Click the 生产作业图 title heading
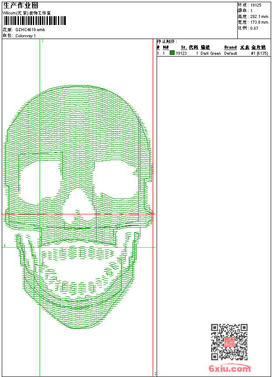The height and width of the screenshot is (377, 272). pyautogui.click(x=21, y=5)
